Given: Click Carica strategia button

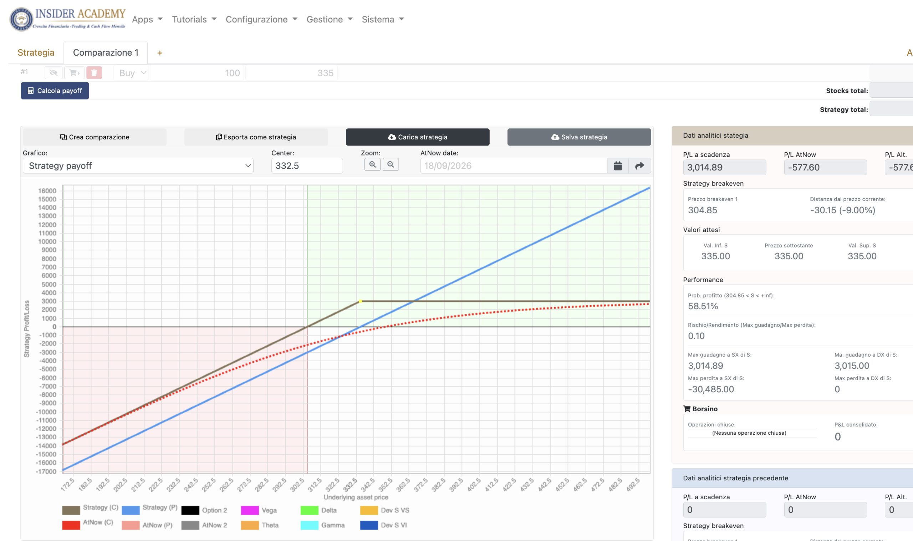Looking at the screenshot, I should tap(418, 137).
